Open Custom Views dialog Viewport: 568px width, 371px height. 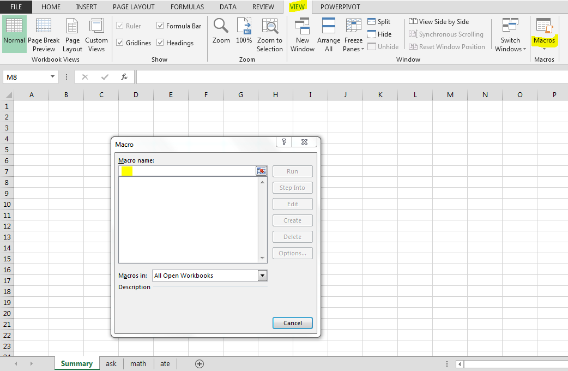[96, 34]
